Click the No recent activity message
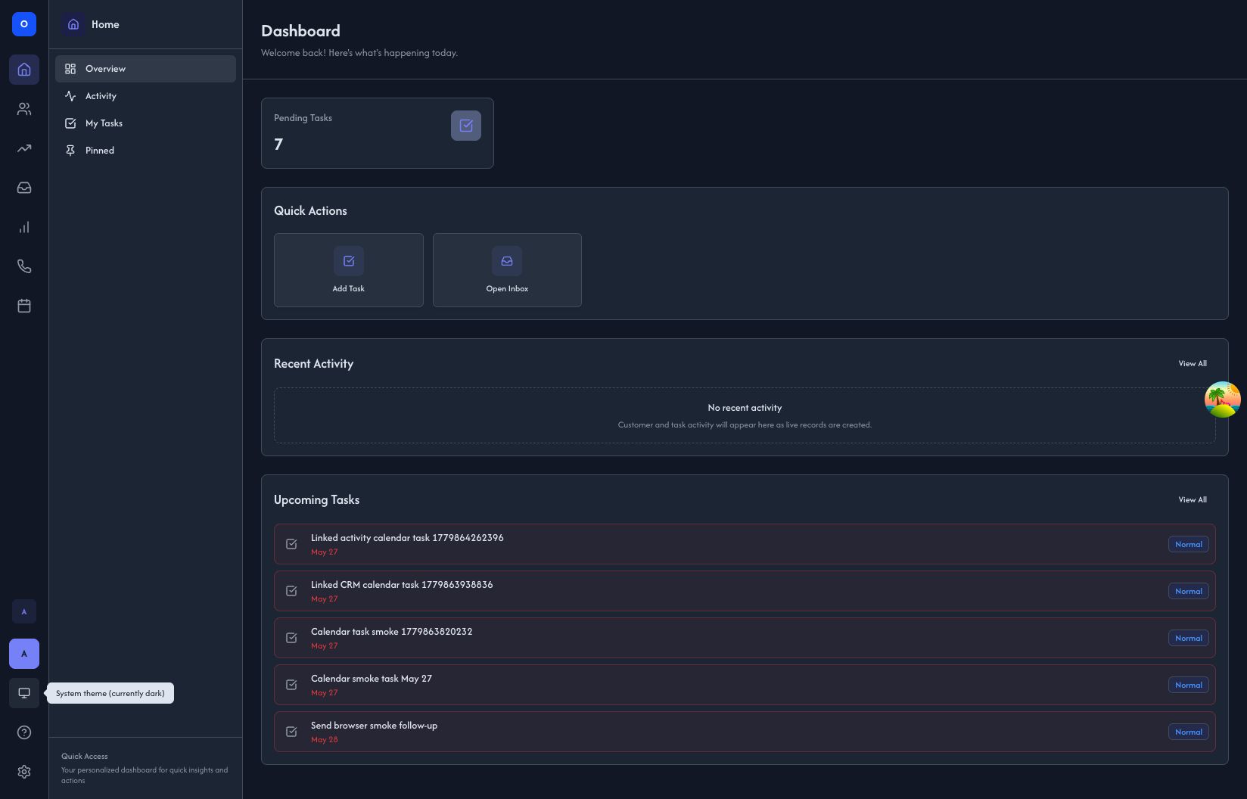The width and height of the screenshot is (1247, 799). click(x=745, y=408)
